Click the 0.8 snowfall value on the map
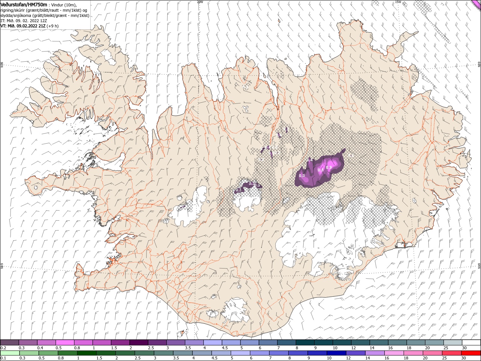Screen dimensions: 481x361 click(321, 170)
